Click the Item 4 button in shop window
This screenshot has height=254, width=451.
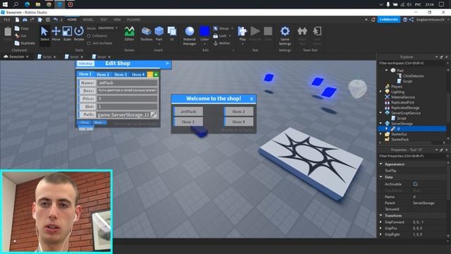pos(238,122)
